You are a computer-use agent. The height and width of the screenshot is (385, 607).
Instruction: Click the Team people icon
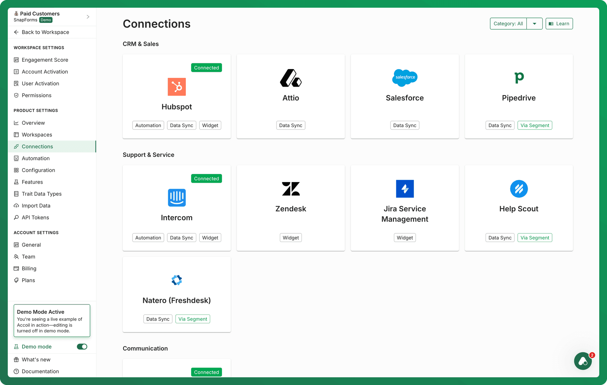click(x=16, y=257)
